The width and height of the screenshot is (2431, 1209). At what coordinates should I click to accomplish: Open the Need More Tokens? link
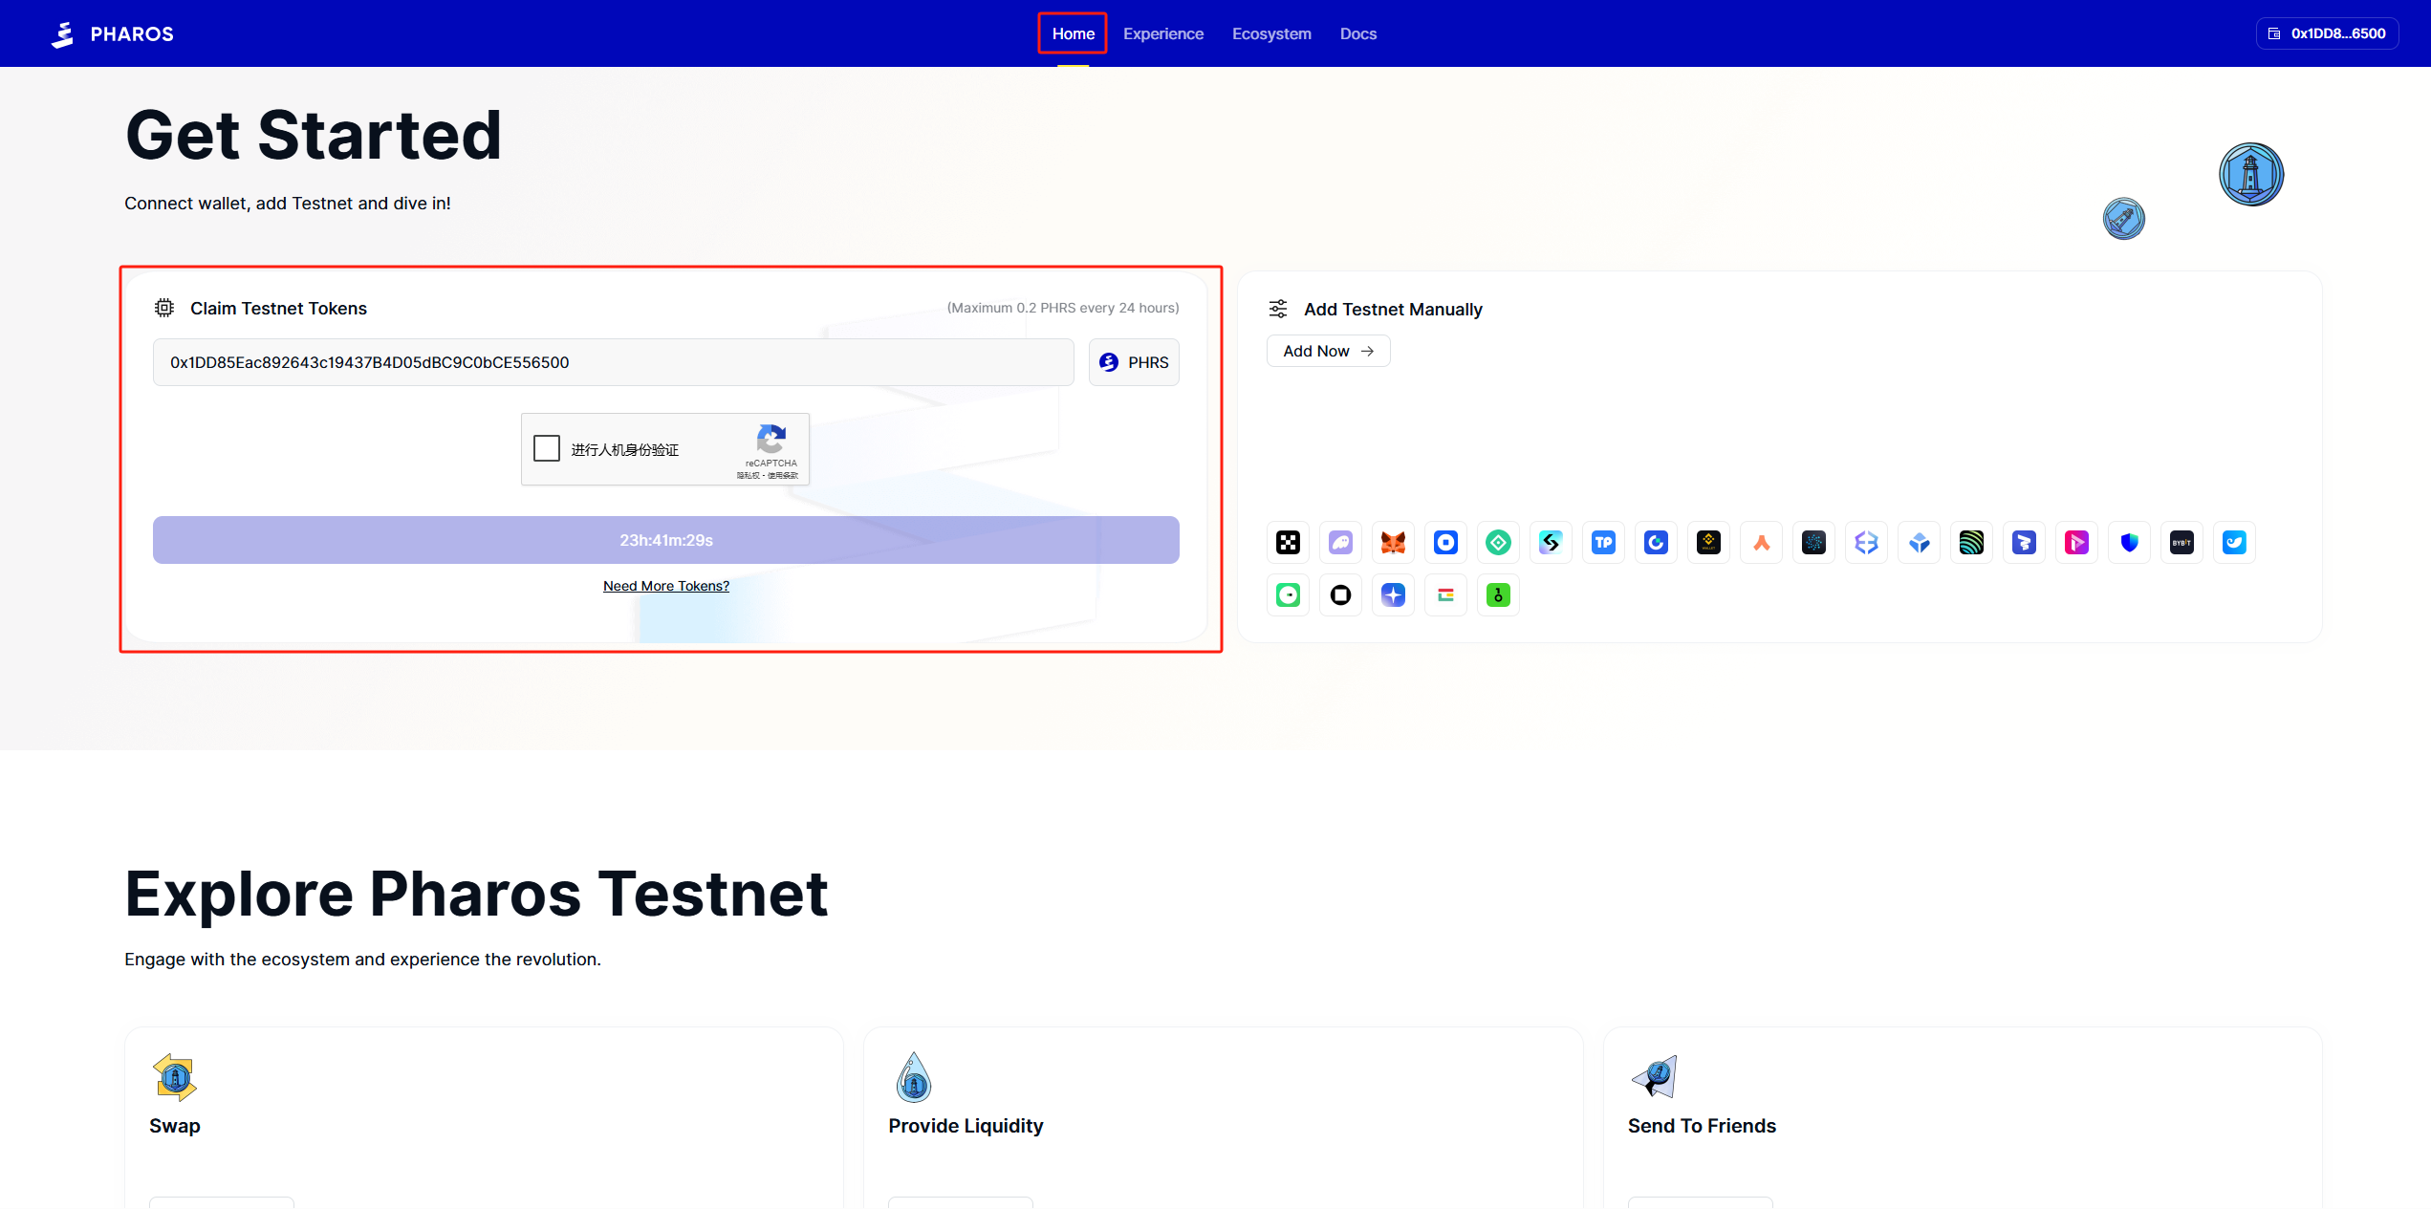pyautogui.click(x=665, y=586)
